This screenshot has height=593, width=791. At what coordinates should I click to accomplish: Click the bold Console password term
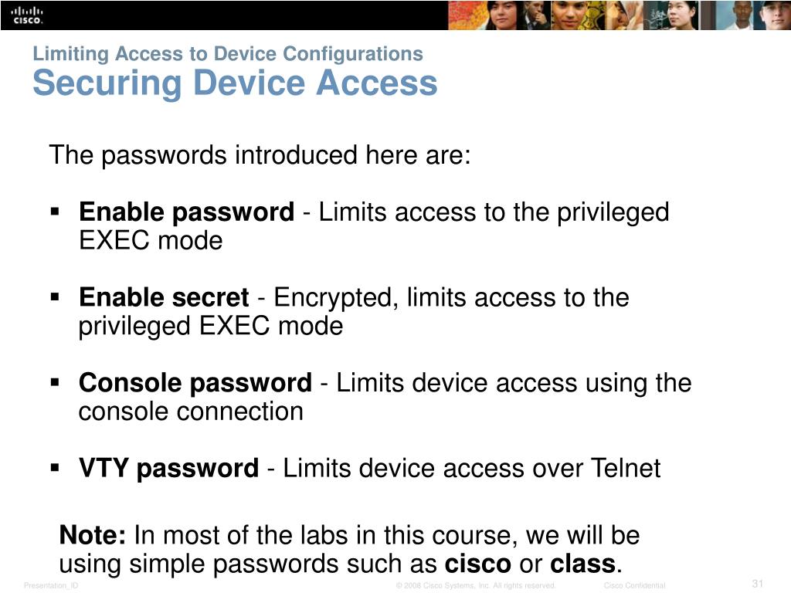point(195,384)
